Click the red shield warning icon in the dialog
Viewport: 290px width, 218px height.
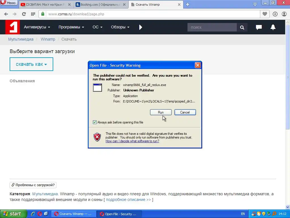click(x=97, y=137)
